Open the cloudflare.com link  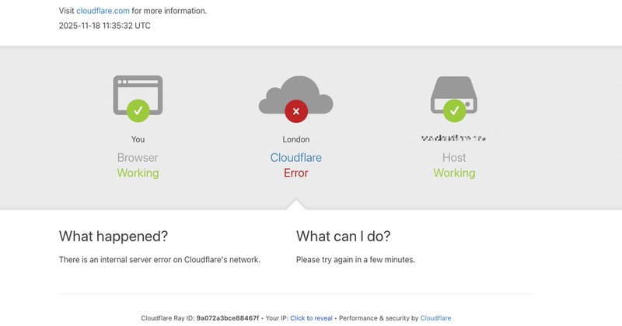103,11
